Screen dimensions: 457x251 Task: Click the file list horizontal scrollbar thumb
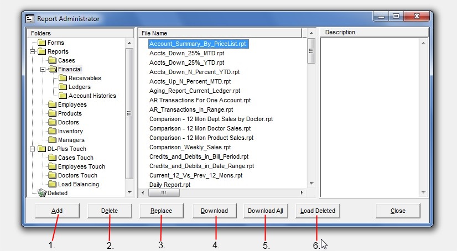click(x=163, y=193)
